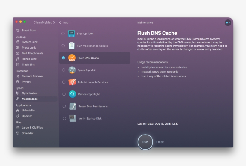Screen dimensions: 246x166
Task: Enable the Run Maintenance Scripts checkbox
Action: pos(63,46)
